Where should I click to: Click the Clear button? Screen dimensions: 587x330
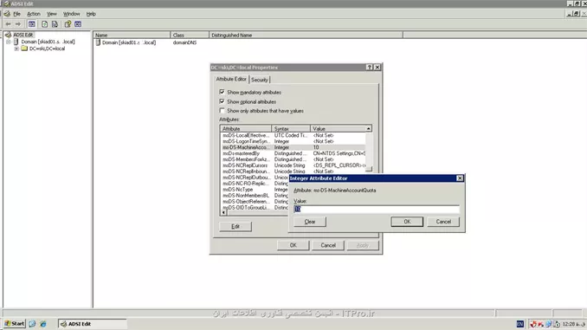[310, 222]
